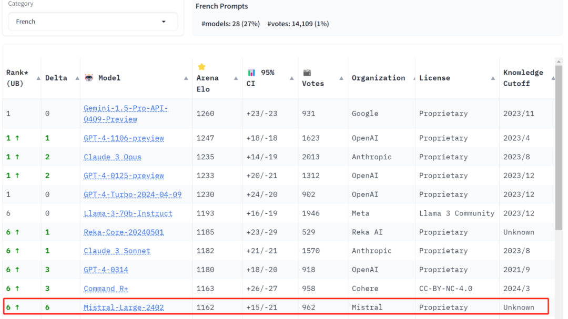Click the sort arrow in License column header
568x319 pixels.
(493, 78)
